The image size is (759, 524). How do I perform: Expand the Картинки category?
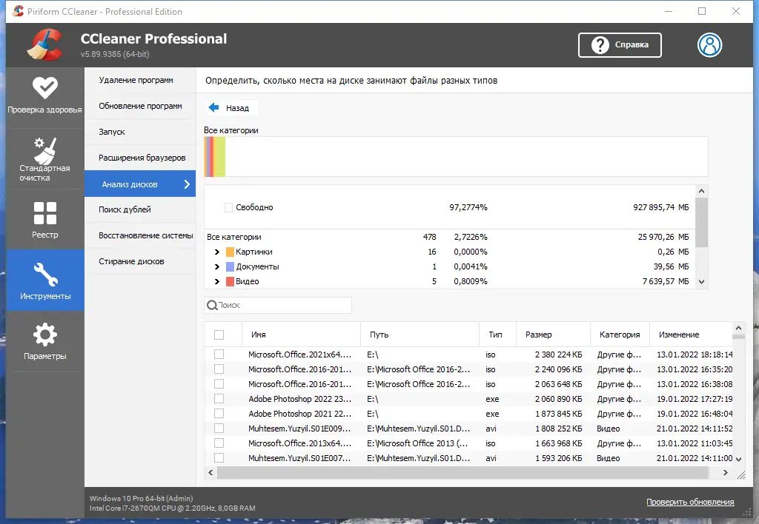pos(217,252)
